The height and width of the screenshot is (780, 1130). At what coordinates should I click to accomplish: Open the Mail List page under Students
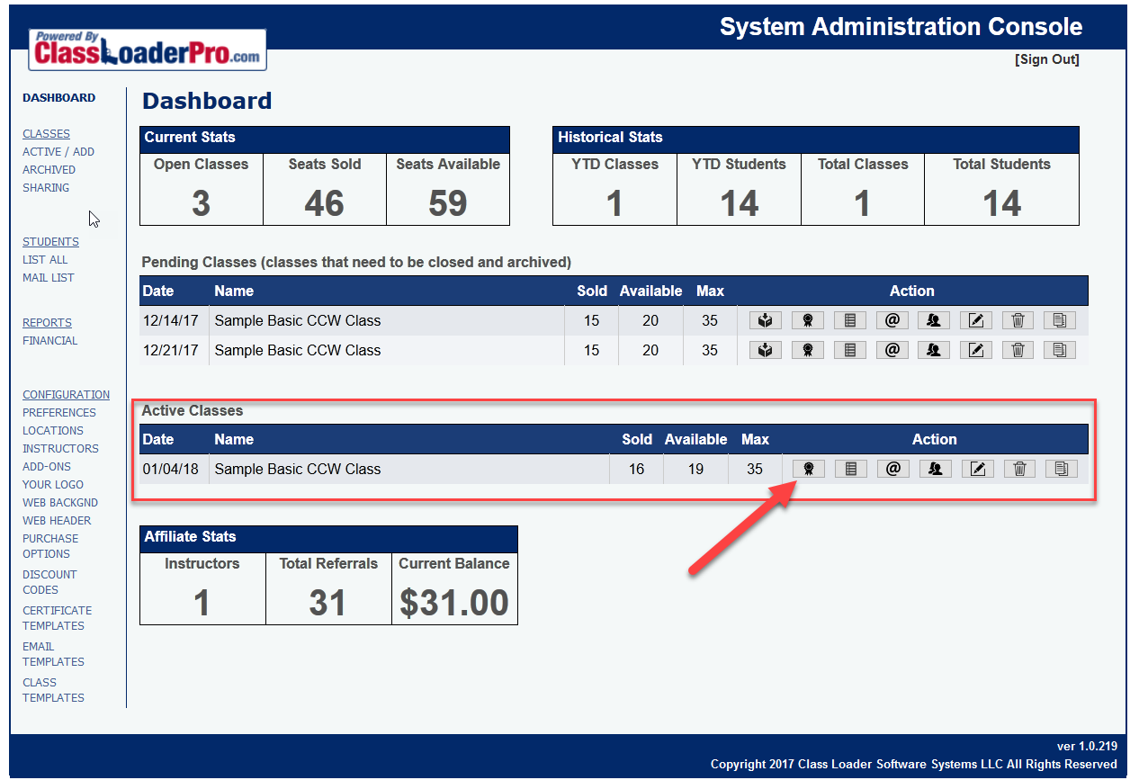pos(48,278)
